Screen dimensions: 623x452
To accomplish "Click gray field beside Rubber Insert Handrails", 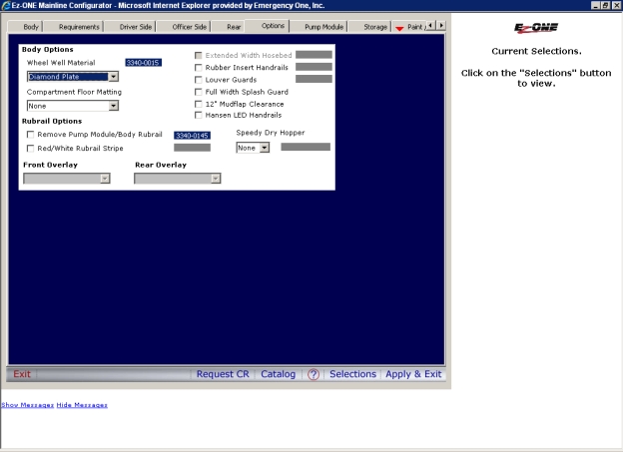I will [313, 67].
